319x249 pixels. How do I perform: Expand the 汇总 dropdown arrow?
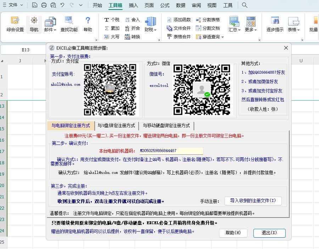pos(239,30)
